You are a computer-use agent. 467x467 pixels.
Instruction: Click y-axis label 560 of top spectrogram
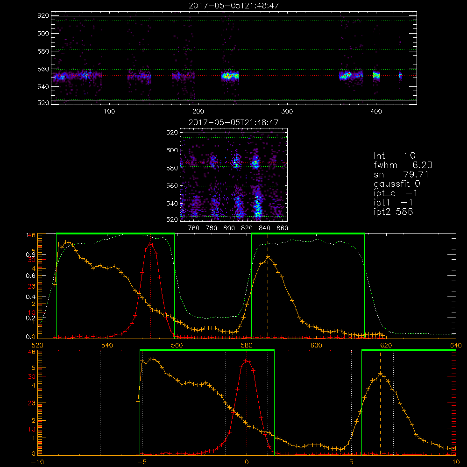[x=43, y=69]
